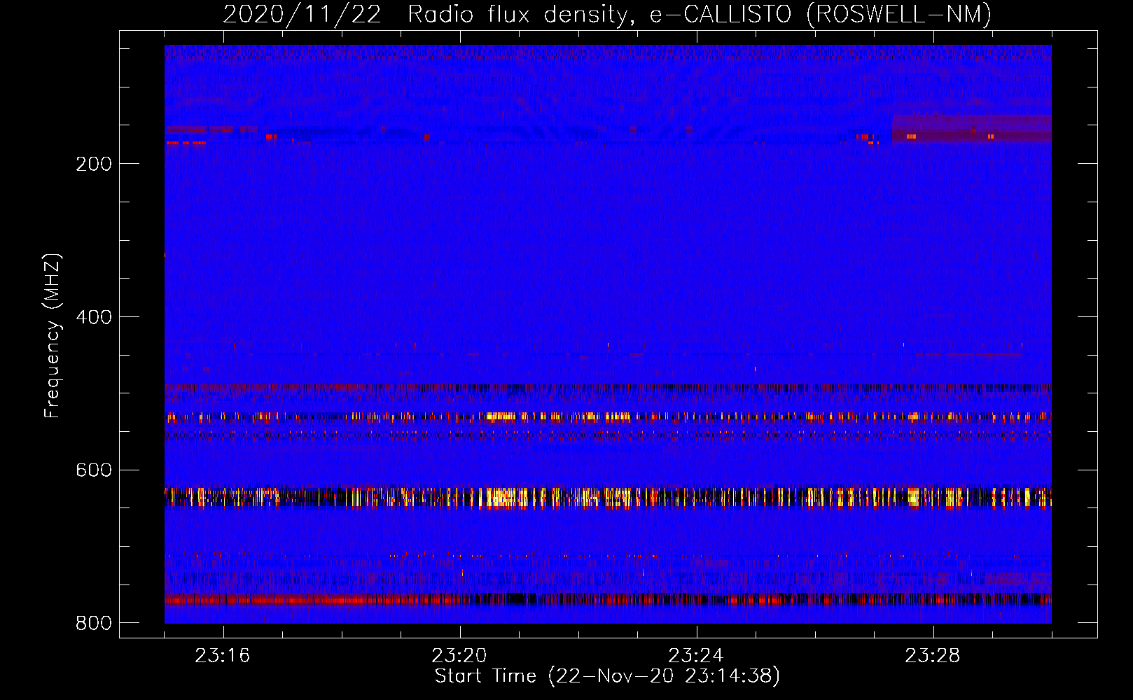Click the 200 frequency tick label
The width and height of the screenshot is (1133, 700).
point(94,164)
